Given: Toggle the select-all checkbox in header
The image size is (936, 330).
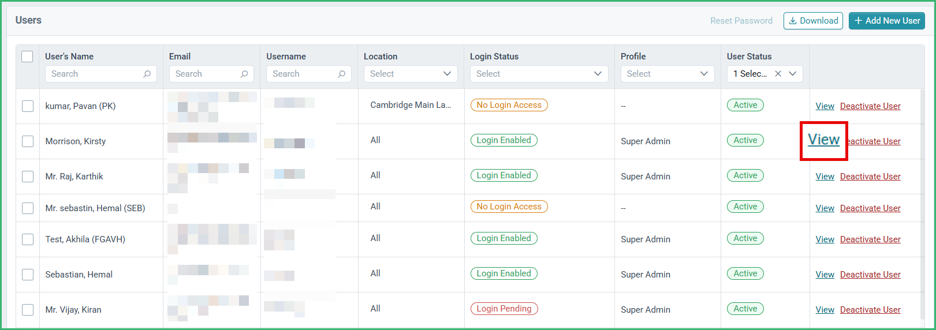Looking at the screenshot, I should click(x=27, y=57).
